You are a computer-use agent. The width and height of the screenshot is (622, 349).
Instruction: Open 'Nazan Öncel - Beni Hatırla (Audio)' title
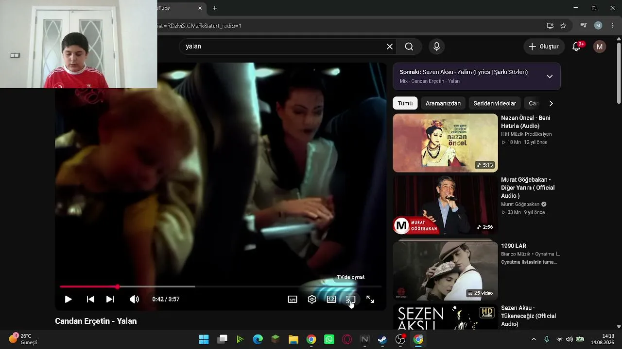[526, 122]
